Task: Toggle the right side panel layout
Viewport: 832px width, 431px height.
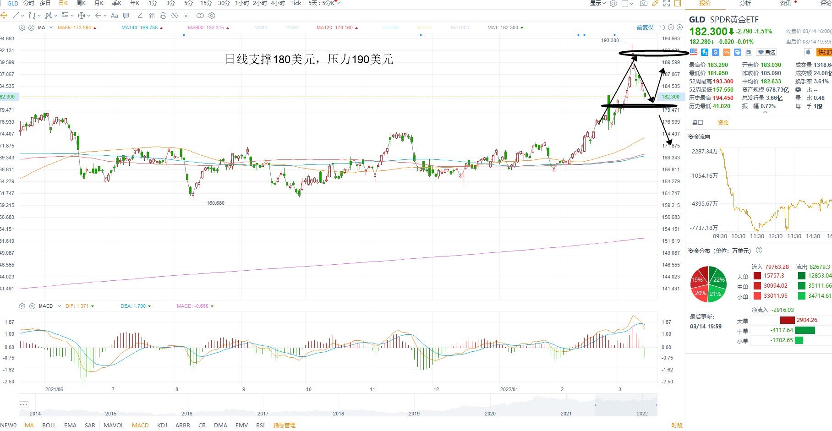Action: point(678,3)
